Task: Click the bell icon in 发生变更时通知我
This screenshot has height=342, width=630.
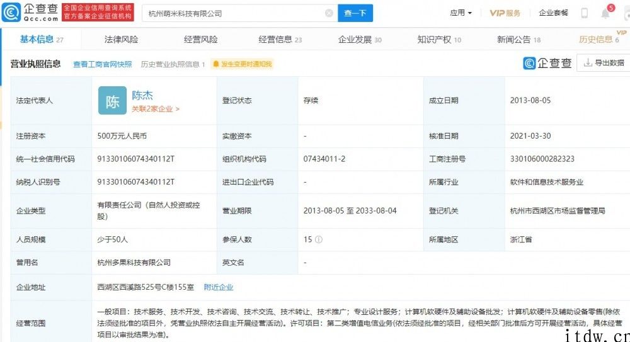Action: point(215,64)
